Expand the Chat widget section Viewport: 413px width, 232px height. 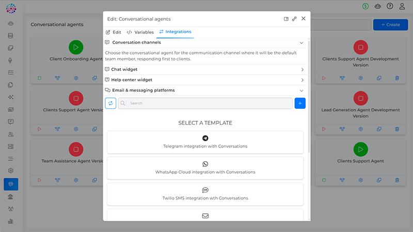pyautogui.click(x=302, y=70)
